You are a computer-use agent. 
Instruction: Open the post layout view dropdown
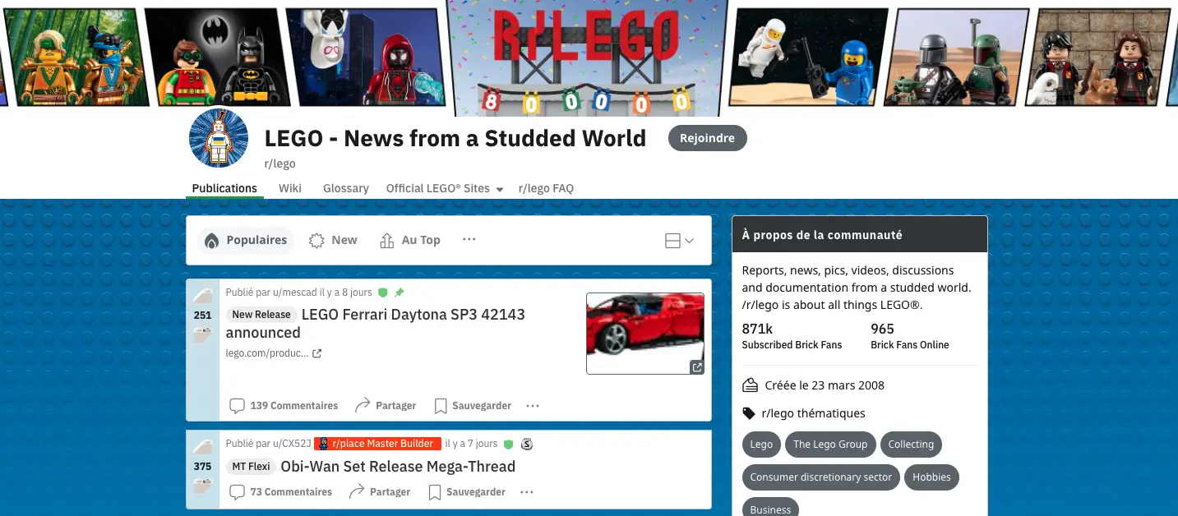(679, 241)
